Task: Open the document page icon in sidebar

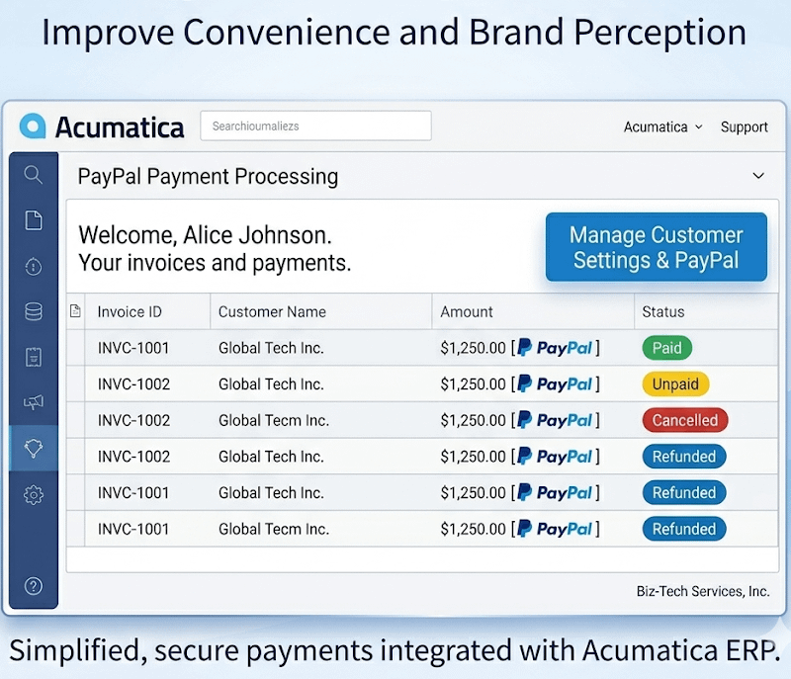Action: tap(34, 220)
